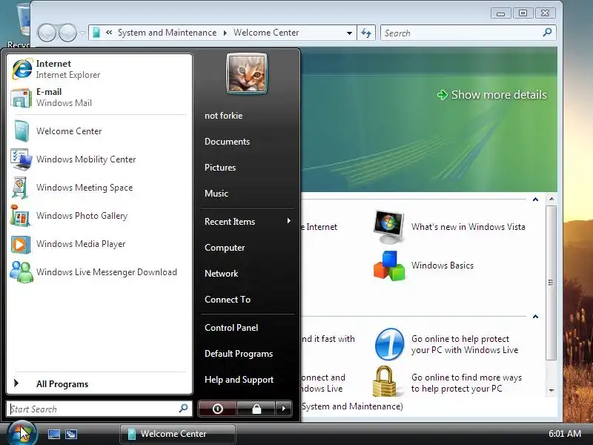Click the Forward navigation button

click(68, 33)
